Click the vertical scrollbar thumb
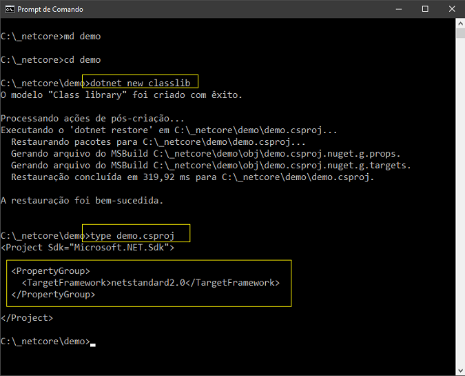 click(460, 33)
